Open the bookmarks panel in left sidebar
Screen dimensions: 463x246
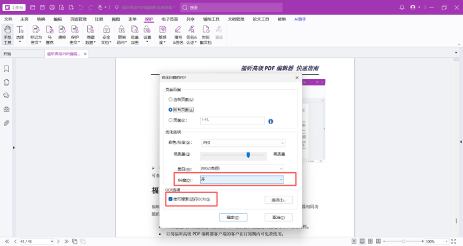tap(6, 69)
